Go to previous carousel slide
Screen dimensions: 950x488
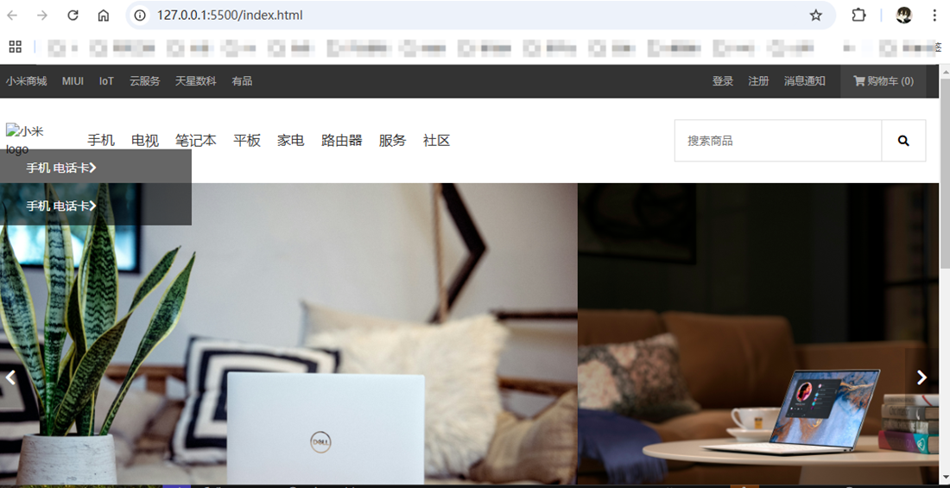point(10,377)
